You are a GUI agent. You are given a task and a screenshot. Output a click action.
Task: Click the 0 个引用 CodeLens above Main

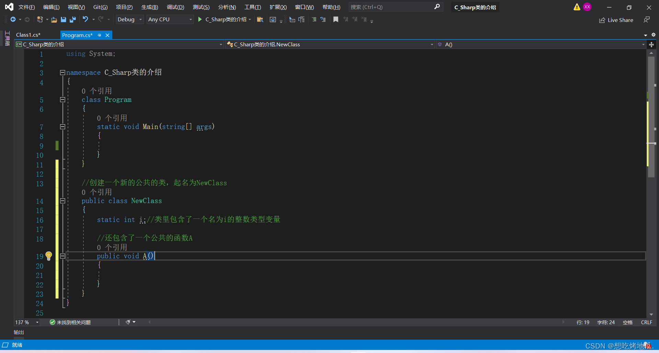coord(112,118)
